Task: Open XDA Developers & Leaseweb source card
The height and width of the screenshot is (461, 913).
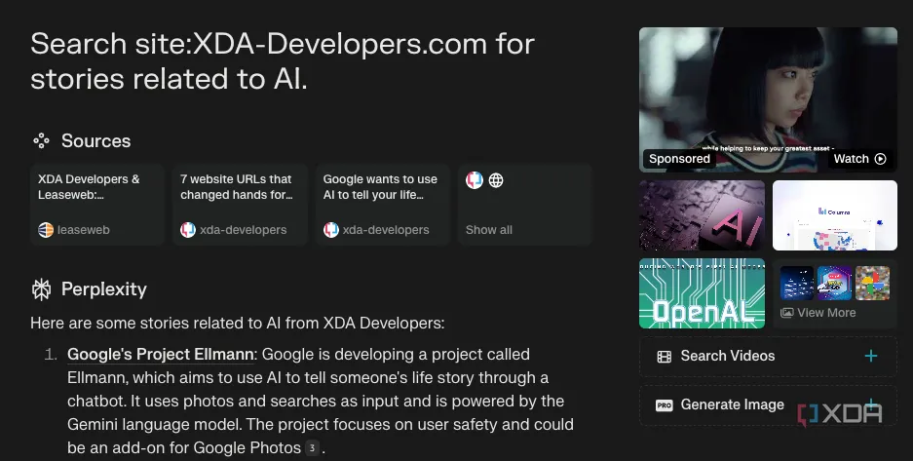Action: [x=98, y=204]
